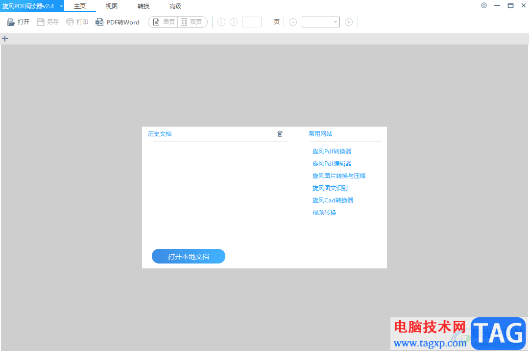
Task: Zoom out with the minus icon
Action: pos(293,22)
